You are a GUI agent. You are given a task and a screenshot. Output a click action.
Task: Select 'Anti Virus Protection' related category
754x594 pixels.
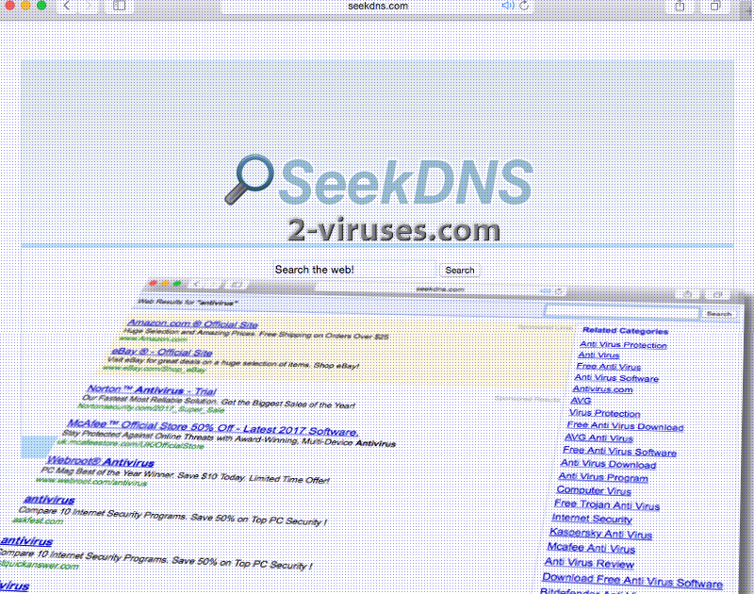(623, 344)
